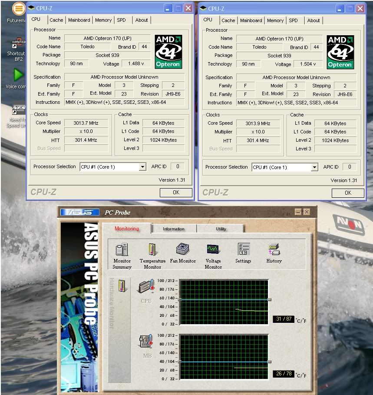Open the Voltage Monitor icon
373x395 pixels.
click(213, 249)
